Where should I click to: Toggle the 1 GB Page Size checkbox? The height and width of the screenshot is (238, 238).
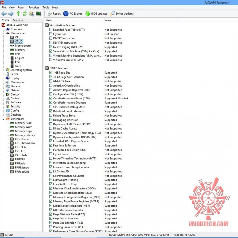[x=51, y=72]
